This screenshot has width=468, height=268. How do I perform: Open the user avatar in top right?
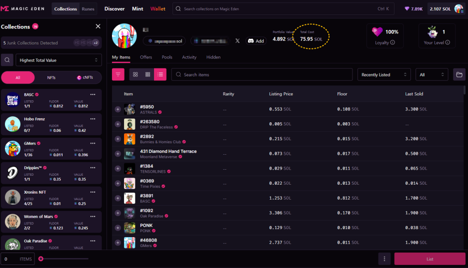tap(458, 8)
